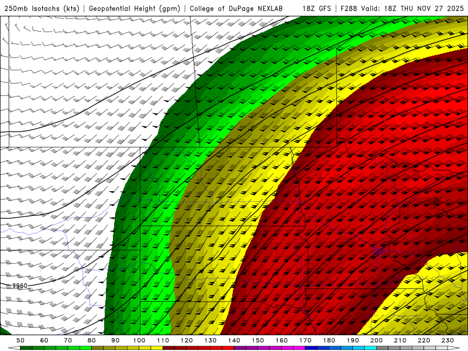Click the 50 kts color bar label
468x351 pixels.
20,340
